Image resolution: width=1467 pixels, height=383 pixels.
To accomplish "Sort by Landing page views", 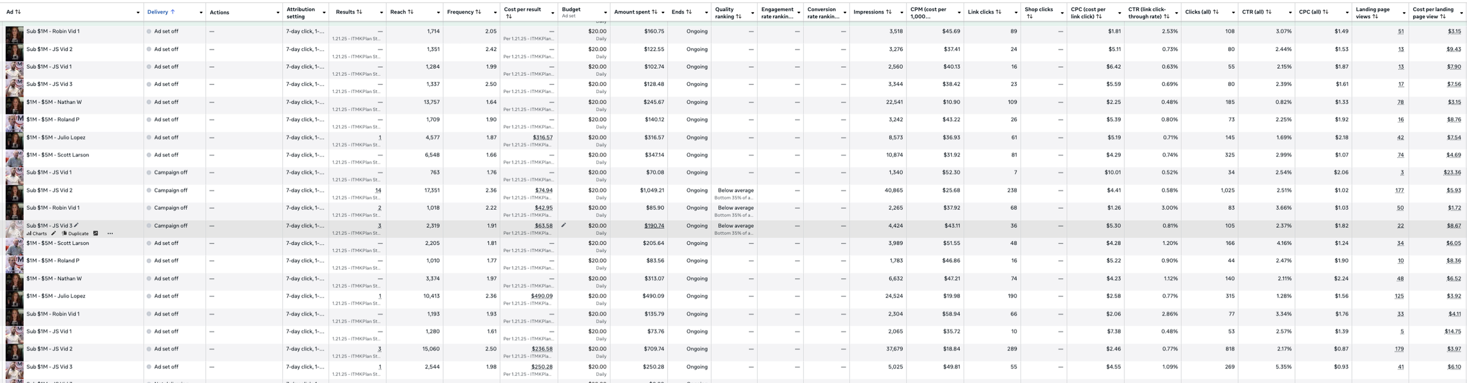I will [1375, 16].
